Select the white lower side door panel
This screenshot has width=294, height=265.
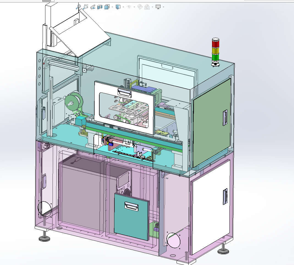pyautogui.click(x=210, y=207)
